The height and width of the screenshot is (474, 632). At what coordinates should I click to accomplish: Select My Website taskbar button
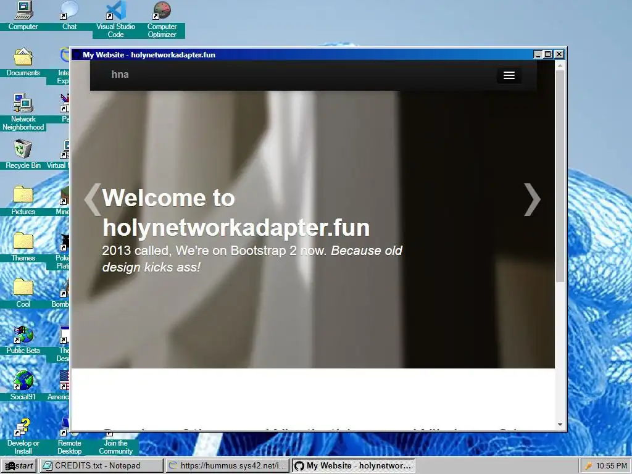click(x=353, y=465)
